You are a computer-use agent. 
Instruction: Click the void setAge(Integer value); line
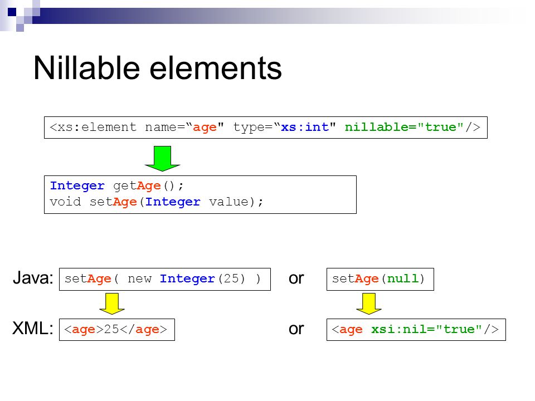[157, 202]
